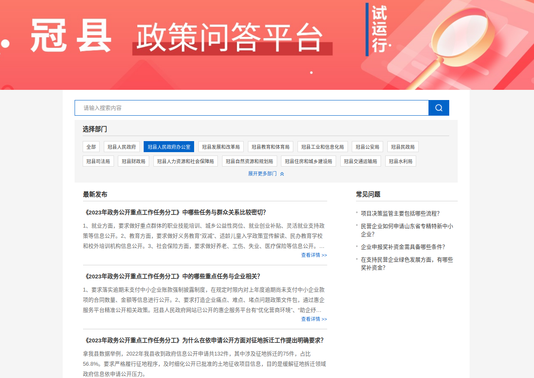The height and width of the screenshot is (378, 534).
Task: Select the 冠县人民政府办公室 department
Action: click(169, 147)
